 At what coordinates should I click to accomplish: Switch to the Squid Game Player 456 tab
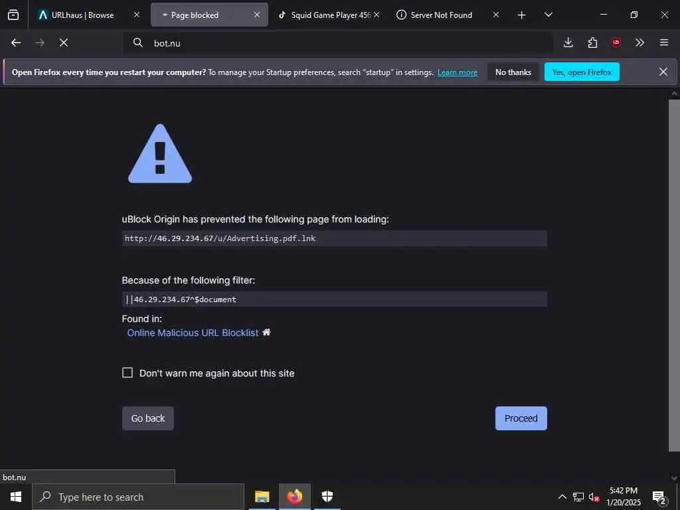328,15
